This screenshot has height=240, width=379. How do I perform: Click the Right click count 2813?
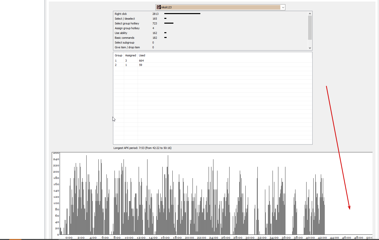tap(156, 14)
